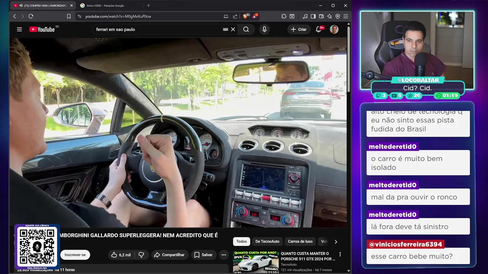Open the extensions puzzle icon

284,16
